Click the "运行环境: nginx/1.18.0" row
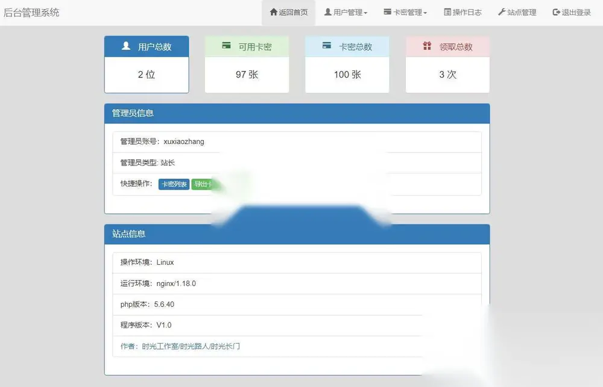 click(x=297, y=283)
